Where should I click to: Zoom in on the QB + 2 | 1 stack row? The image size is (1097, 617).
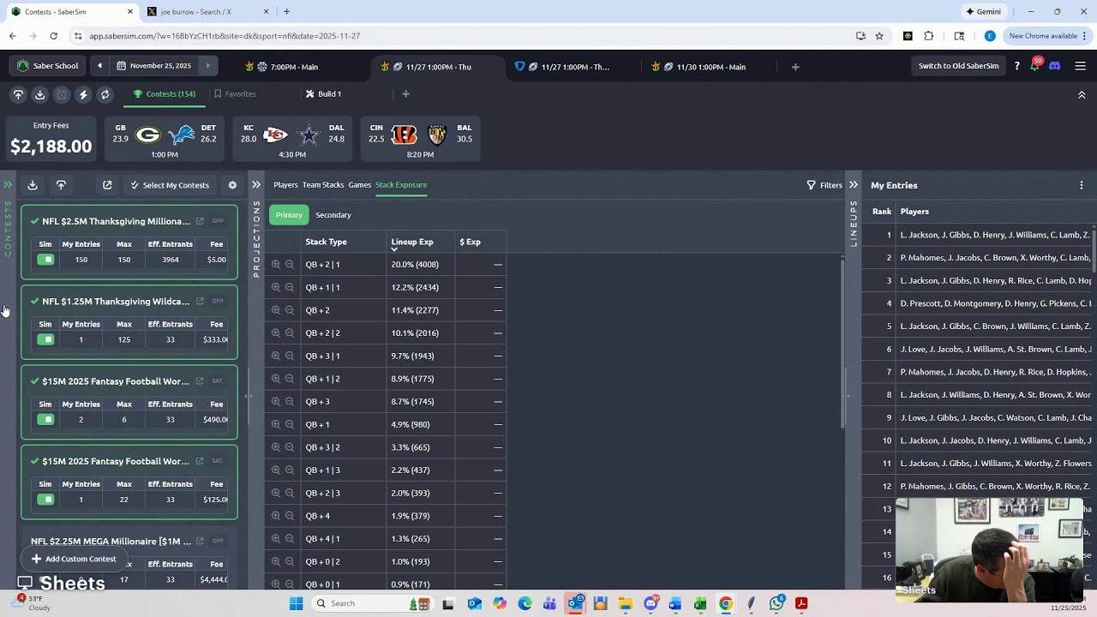(276, 265)
